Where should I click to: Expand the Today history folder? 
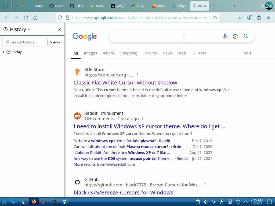coord(3,52)
